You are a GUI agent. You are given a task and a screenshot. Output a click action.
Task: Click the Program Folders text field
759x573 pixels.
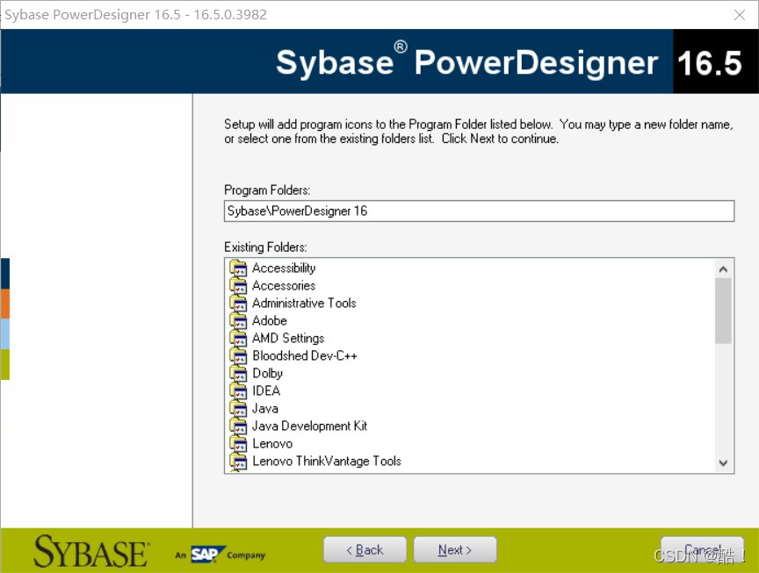pos(480,211)
